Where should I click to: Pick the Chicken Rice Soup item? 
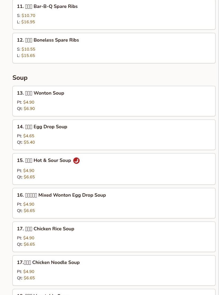45,229
